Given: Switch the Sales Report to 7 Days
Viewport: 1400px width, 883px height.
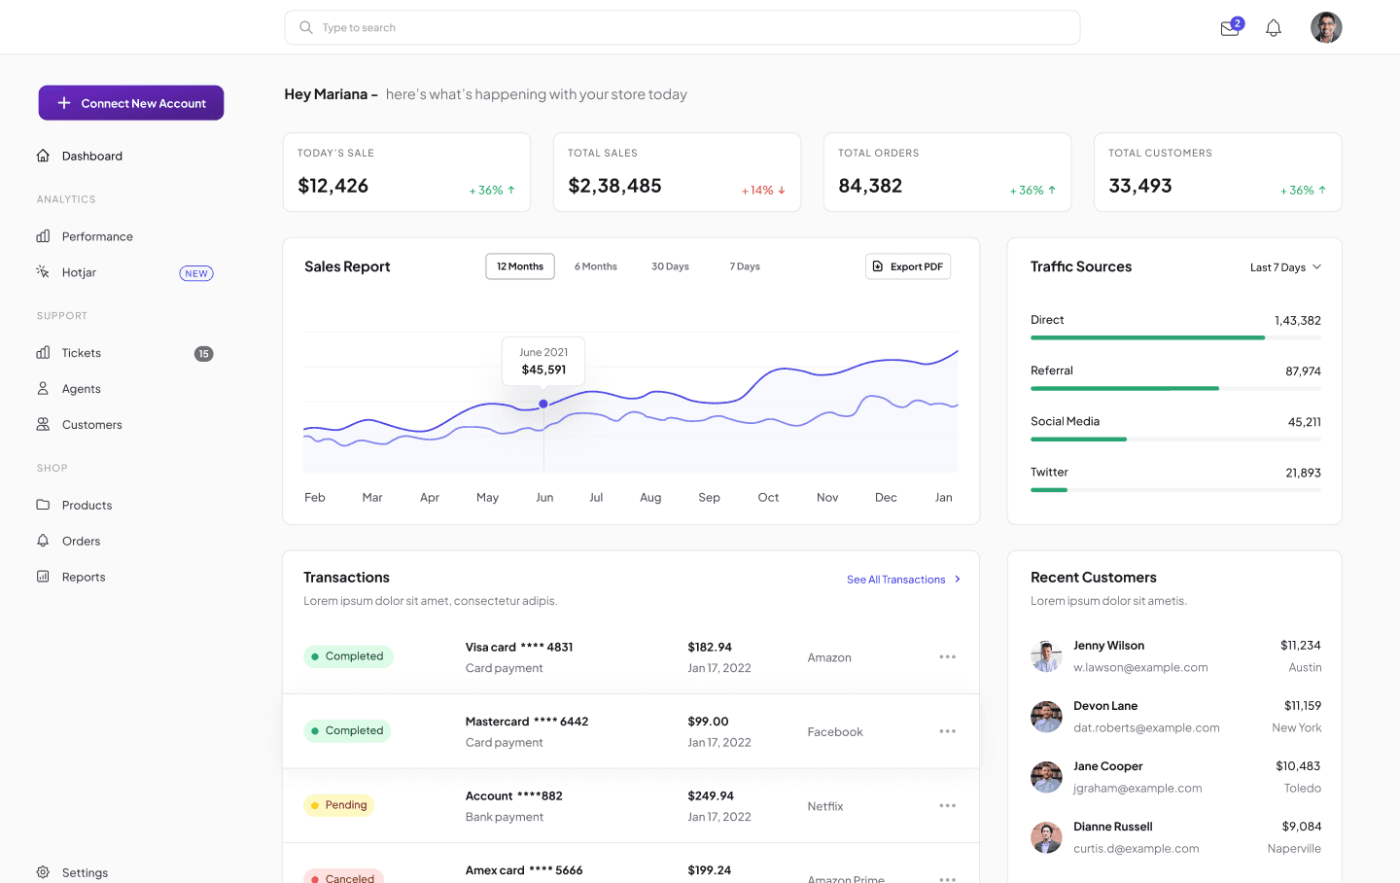Looking at the screenshot, I should pyautogui.click(x=745, y=265).
